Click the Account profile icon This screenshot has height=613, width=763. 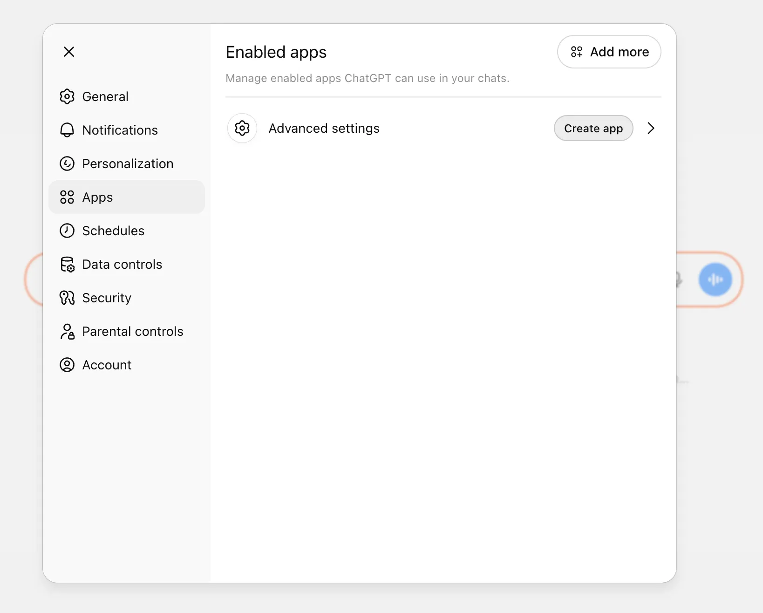click(x=67, y=365)
